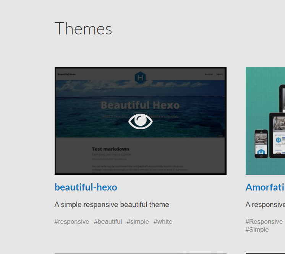Select the capitalized #Simple tag under Amorfati
The height and width of the screenshot is (254, 285).
pyautogui.click(x=257, y=230)
